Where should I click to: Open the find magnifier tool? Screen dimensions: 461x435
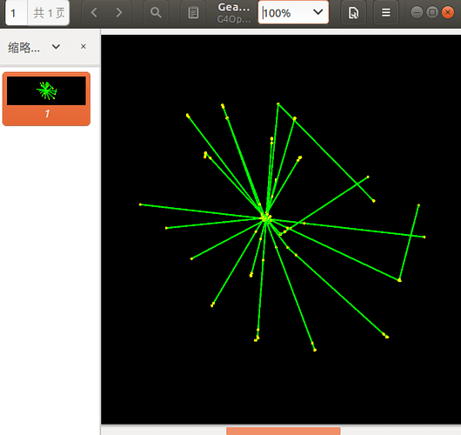click(x=156, y=13)
